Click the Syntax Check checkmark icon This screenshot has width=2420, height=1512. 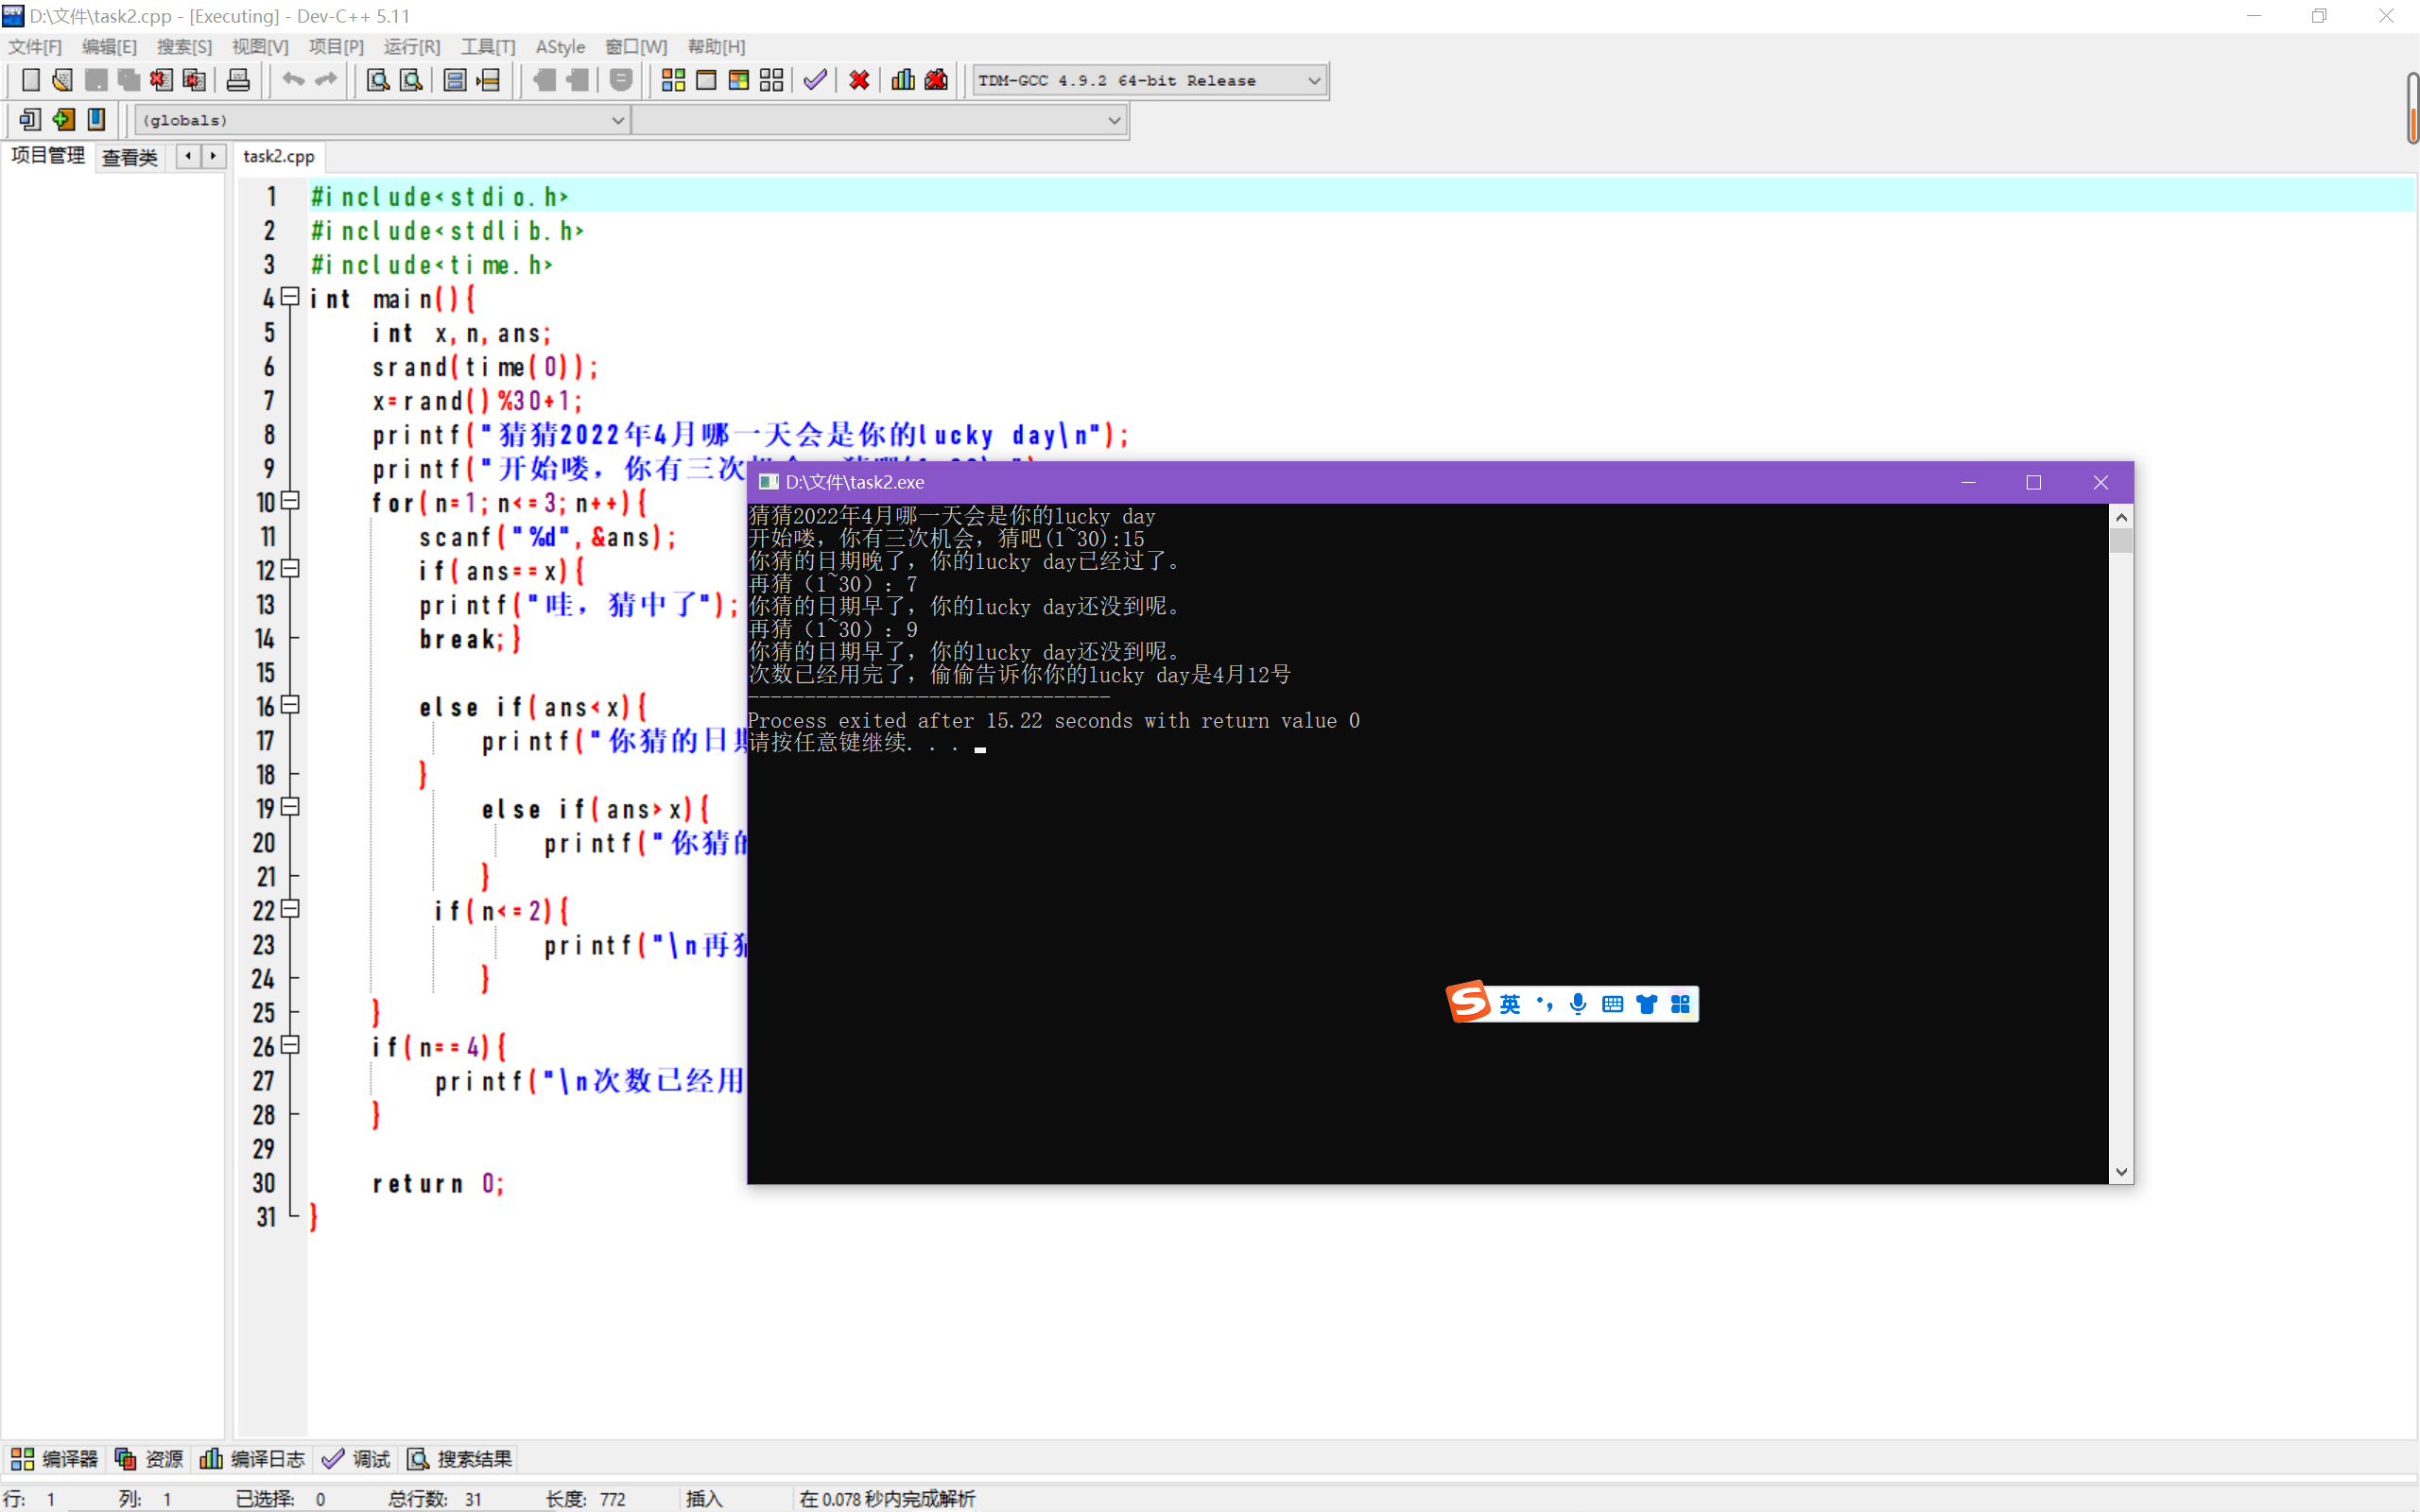tap(815, 80)
